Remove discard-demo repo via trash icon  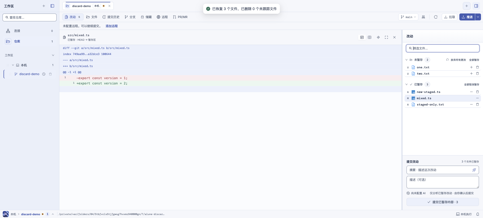tap(50, 74)
